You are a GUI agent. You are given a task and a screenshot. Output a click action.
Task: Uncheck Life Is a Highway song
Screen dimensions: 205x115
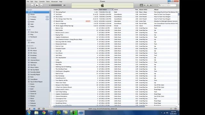tap(54, 23)
